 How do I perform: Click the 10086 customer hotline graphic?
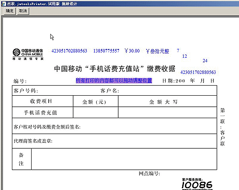coord(197,185)
